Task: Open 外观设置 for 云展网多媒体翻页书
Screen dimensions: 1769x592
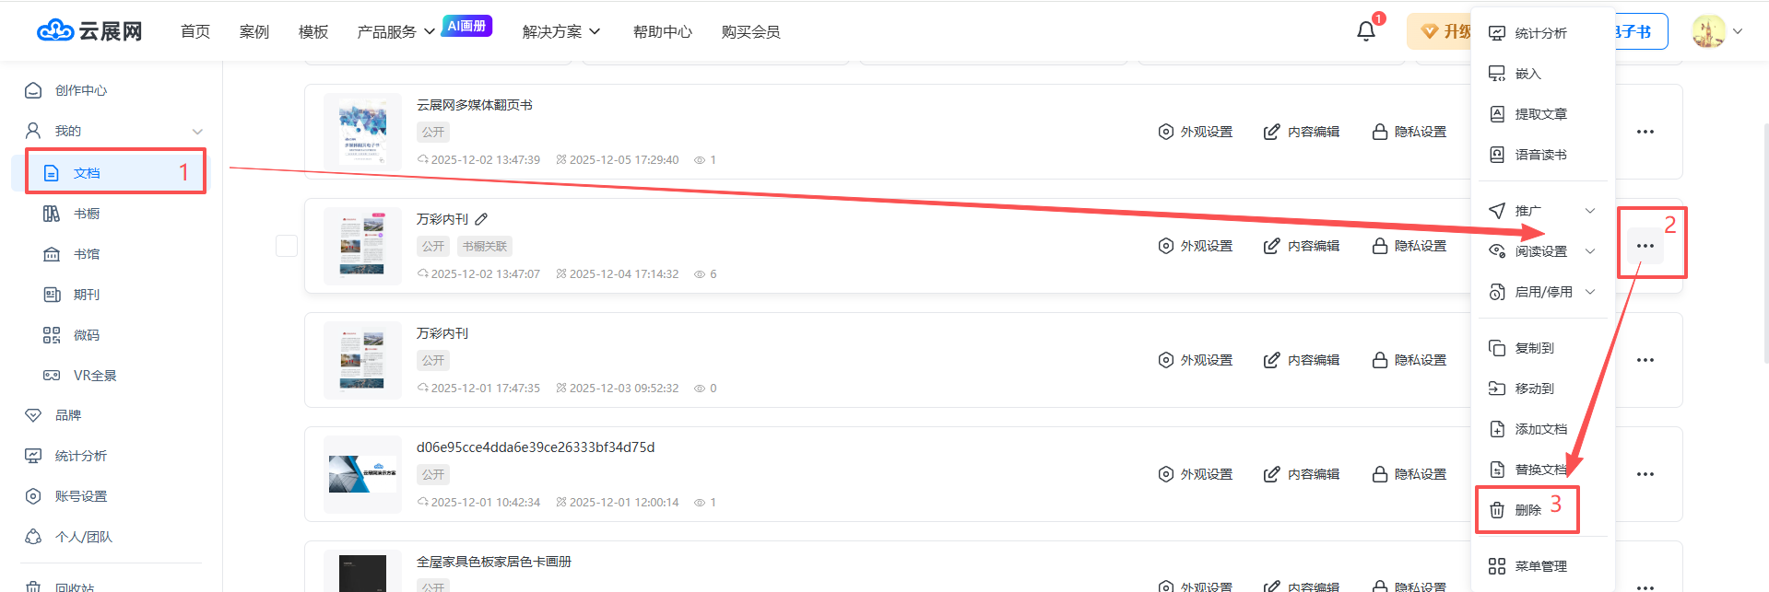Action: point(1196,132)
